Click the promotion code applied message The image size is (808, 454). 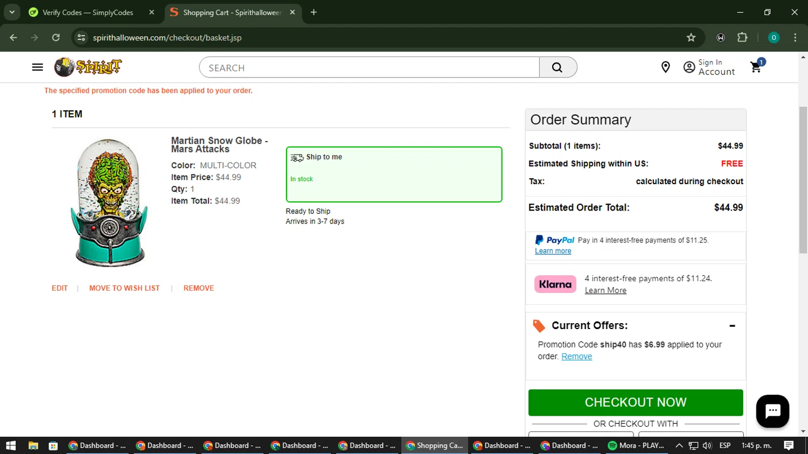[148, 90]
